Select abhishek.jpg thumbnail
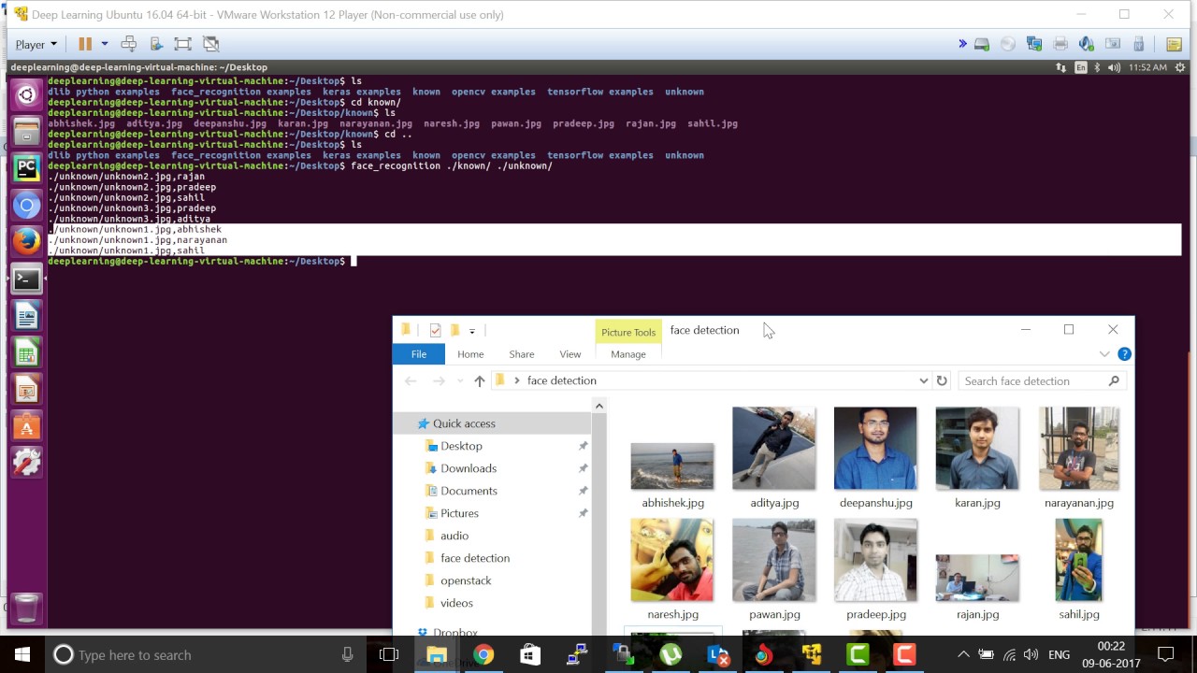The height and width of the screenshot is (673, 1197). (x=672, y=466)
